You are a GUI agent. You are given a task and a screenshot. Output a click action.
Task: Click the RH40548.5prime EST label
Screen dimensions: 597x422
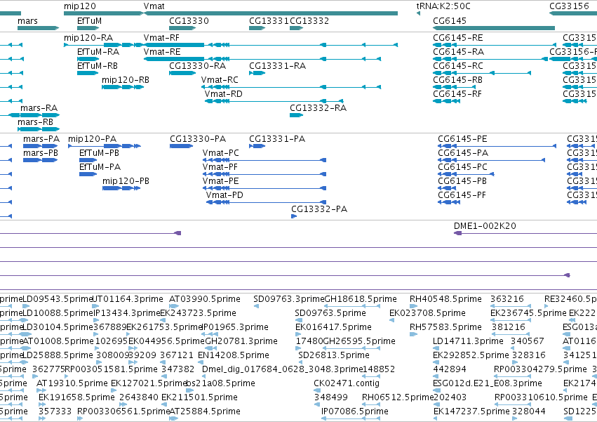pyautogui.click(x=445, y=299)
